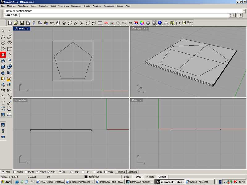
Task: Toggle the Orto status bar button
Action: pyautogui.click(x=139, y=177)
